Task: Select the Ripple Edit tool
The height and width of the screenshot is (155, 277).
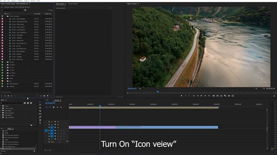Action: pyautogui.click(x=40, y=108)
